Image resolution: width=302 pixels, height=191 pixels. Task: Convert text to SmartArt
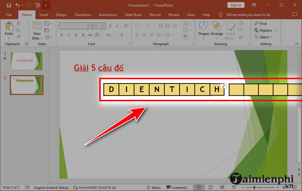point(186,37)
